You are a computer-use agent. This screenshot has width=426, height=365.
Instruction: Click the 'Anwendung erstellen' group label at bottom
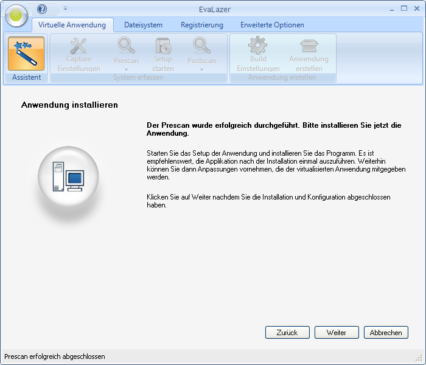[x=282, y=77]
